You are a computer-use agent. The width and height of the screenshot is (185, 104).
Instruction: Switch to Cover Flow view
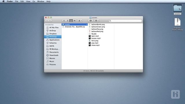tap(75, 21)
